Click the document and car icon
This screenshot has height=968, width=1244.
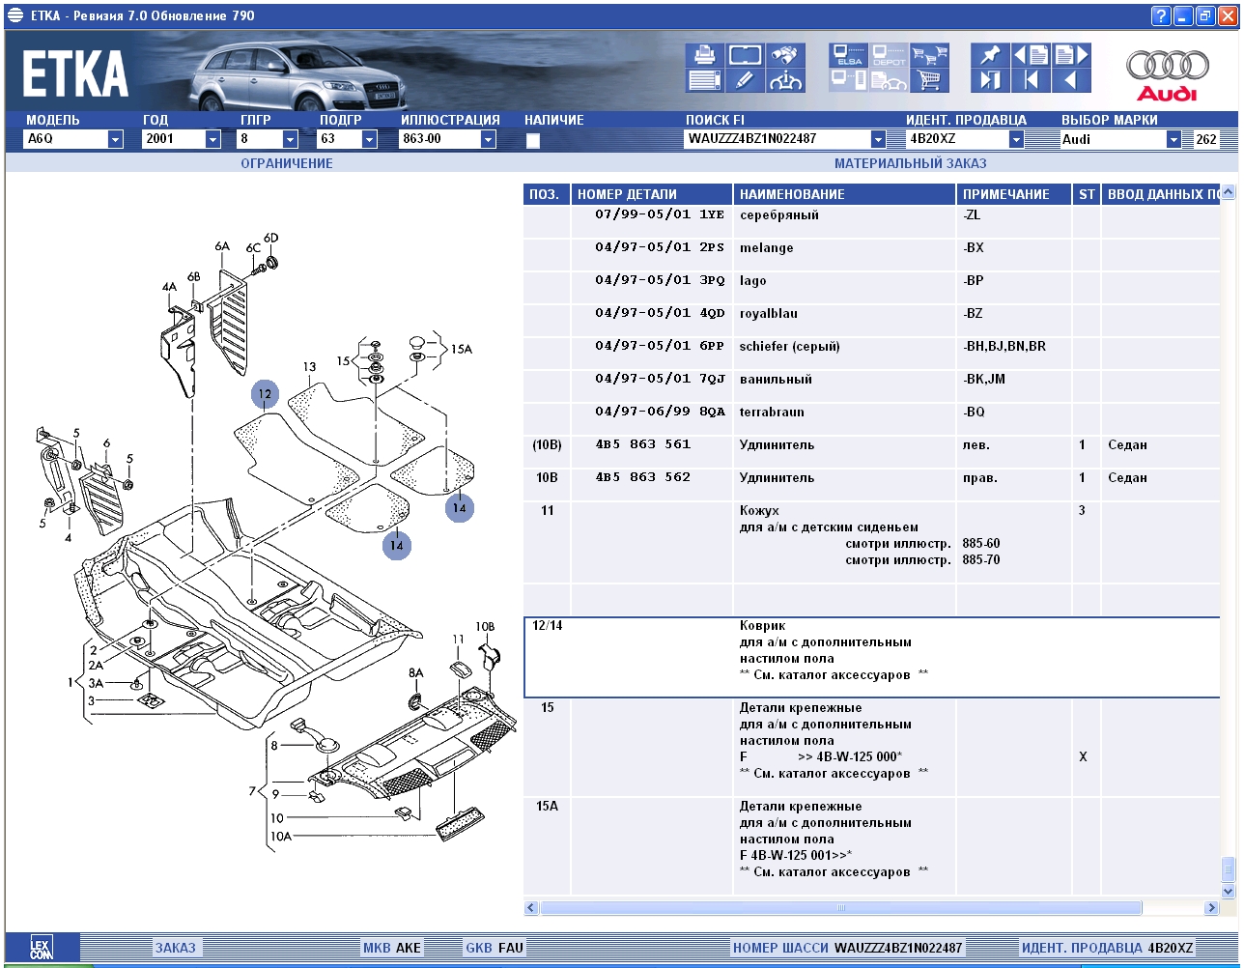(889, 81)
